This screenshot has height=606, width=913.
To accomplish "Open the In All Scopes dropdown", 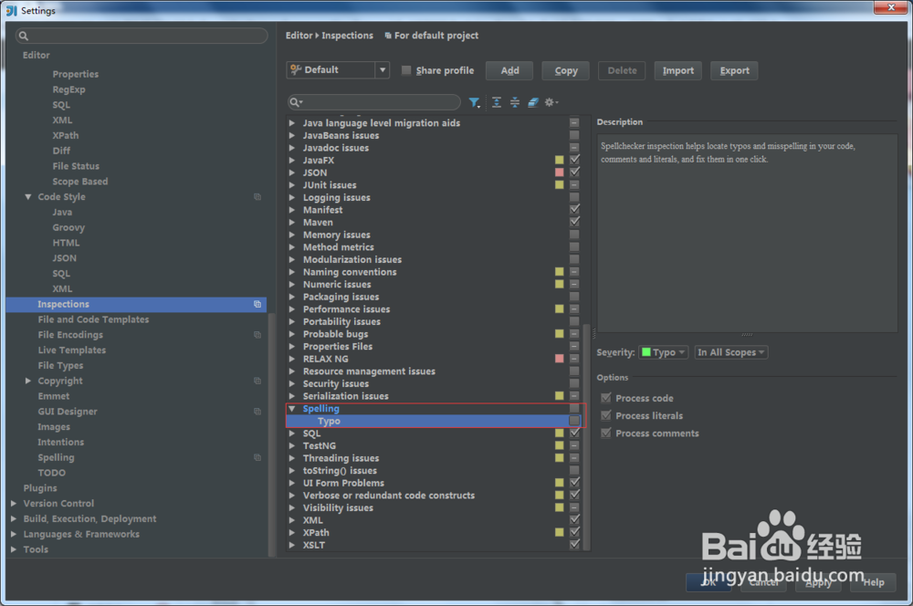I will pos(730,352).
